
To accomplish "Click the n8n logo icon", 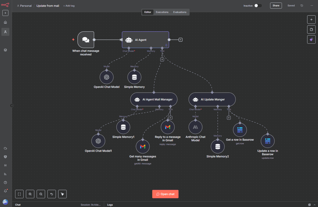I will 5,5.
